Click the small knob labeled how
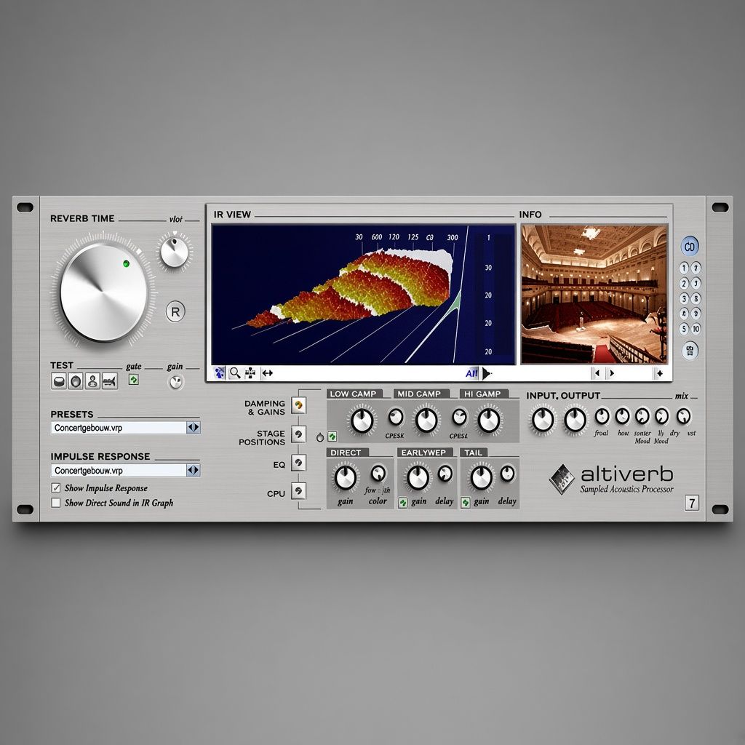This screenshot has height=745, width=745. [623, 416]
